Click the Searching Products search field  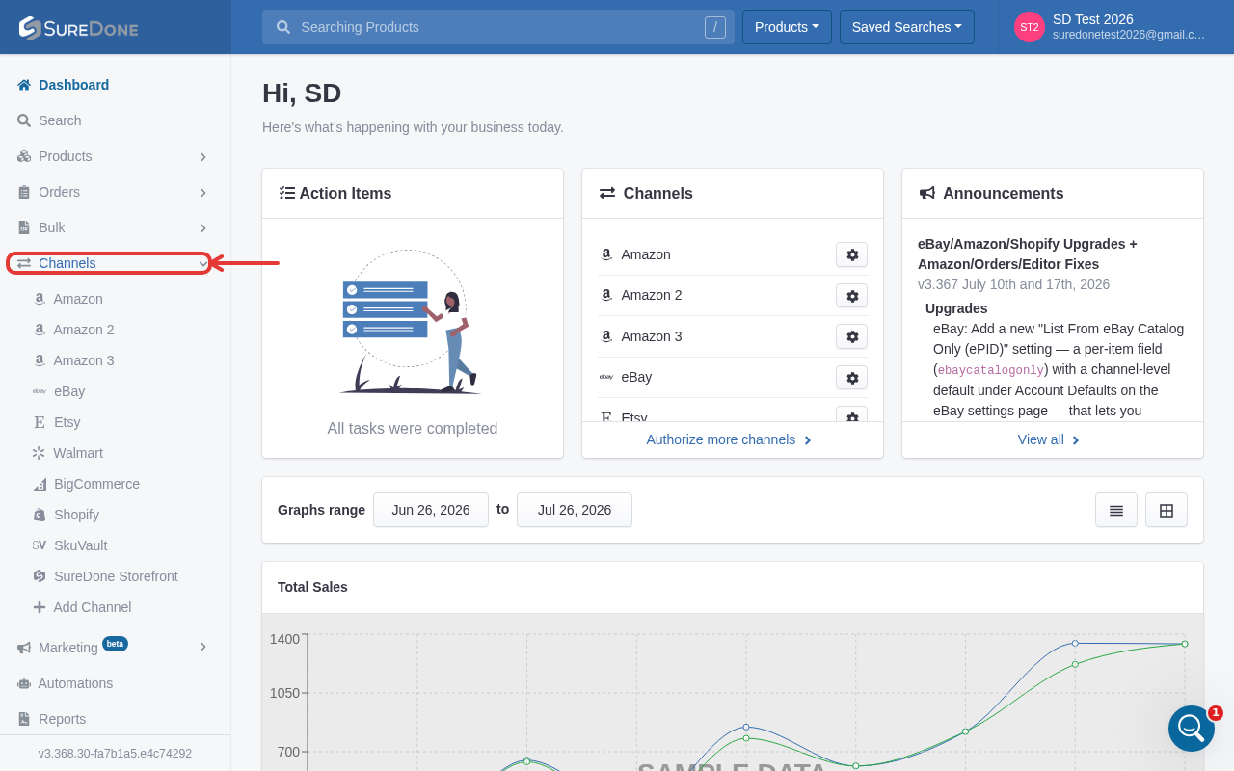pos(498,27)
